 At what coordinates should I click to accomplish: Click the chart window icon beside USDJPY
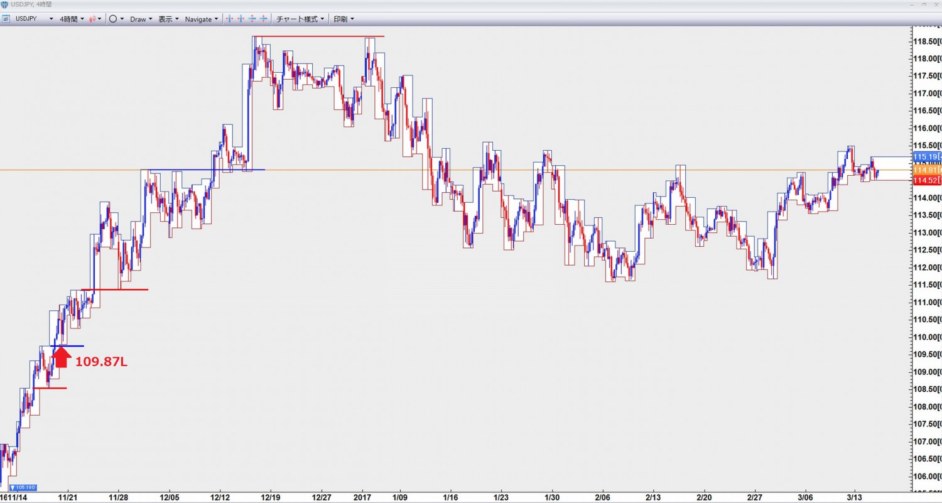click(7, 19)
